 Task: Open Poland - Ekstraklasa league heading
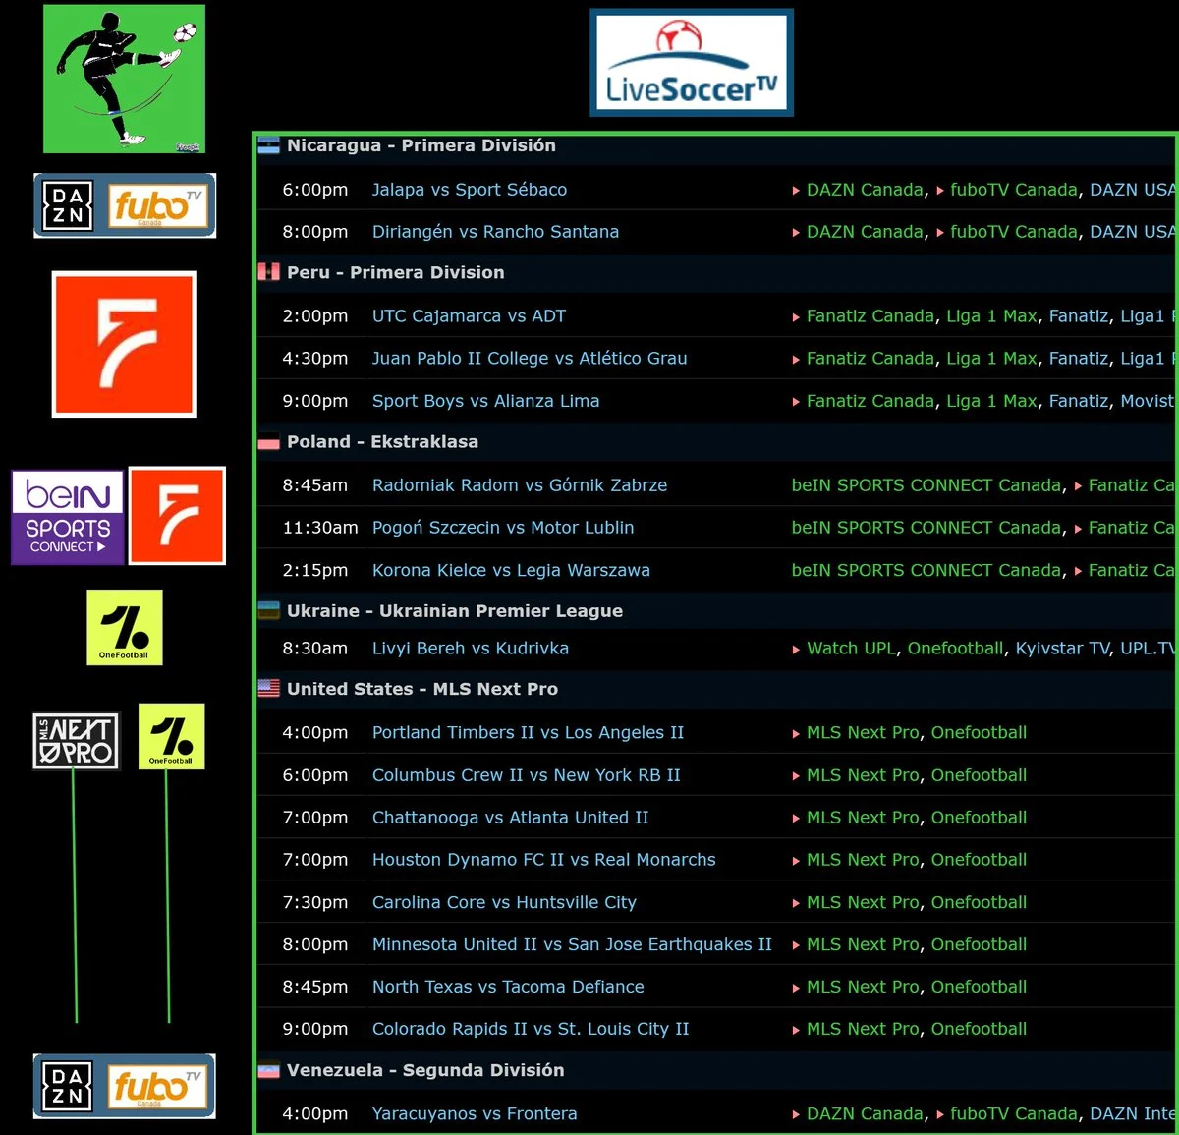pyautogui.click(x=382, y=442)
